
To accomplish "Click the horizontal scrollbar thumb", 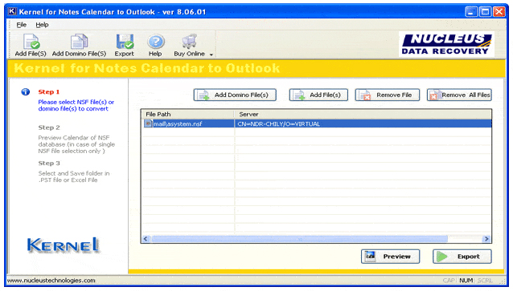I will pyautogui.click(x=300, y=239).
